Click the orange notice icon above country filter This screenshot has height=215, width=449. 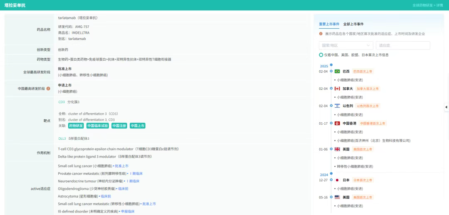(321, 34)
